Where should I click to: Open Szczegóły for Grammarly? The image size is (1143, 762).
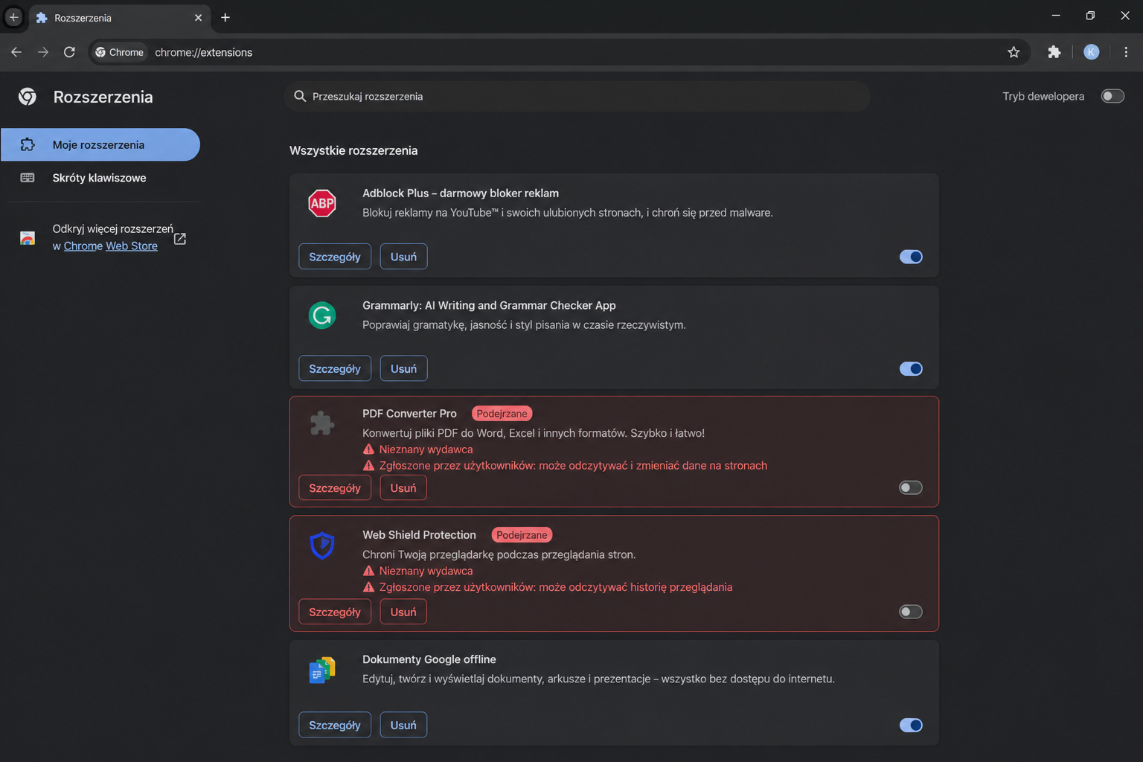(x=335, y=368)
